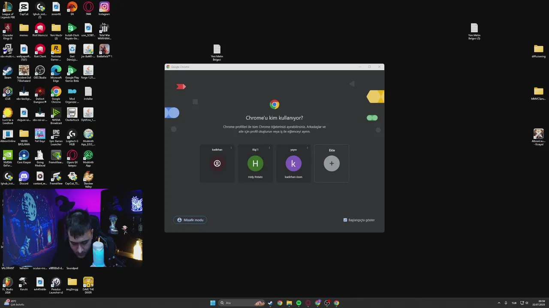The width and height of the screenshot is (549, 308).
Task: Open Resident Evil 7 Biohazard icon
Action: (x=24, y=74)
